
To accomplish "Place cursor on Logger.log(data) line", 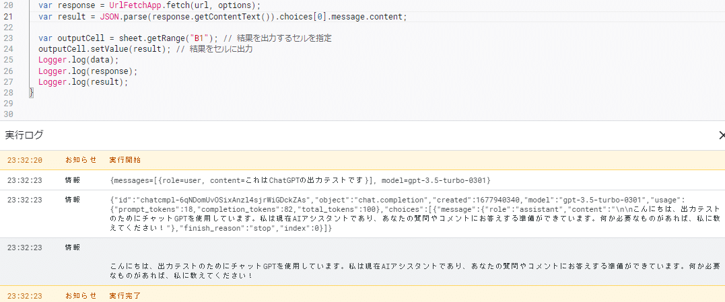I will point(79,60).
